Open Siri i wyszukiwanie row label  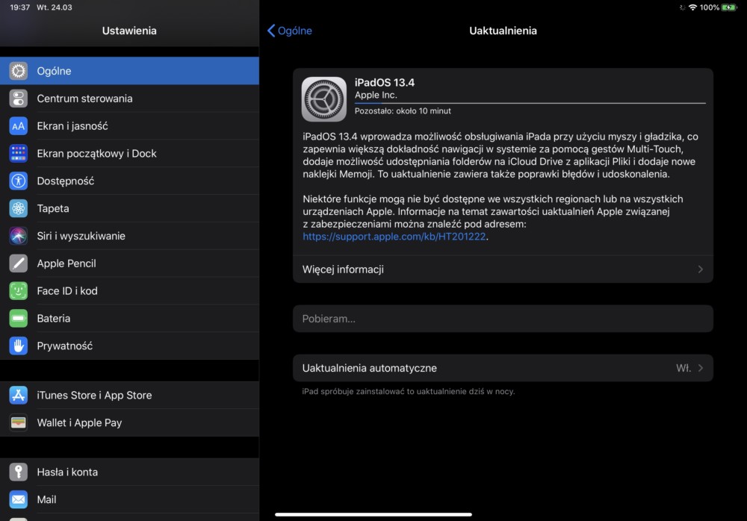[x=81, y=236]
